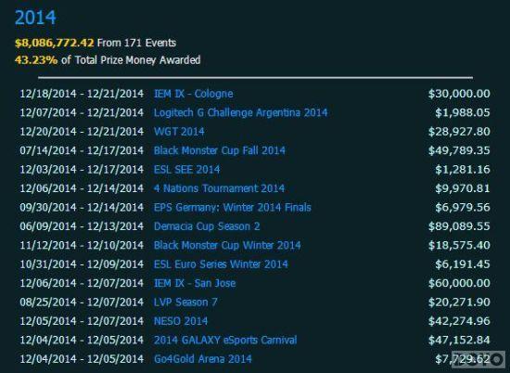
Task: Open the IEM IX - Cologne event link
Action: point(193,94)
